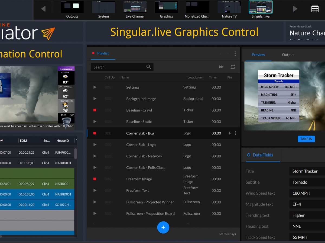Image resolution: width=325 pixels, height=243 pixels.
Task: Click the right navigation arrow in the channel strip
Action: [295, 8]
